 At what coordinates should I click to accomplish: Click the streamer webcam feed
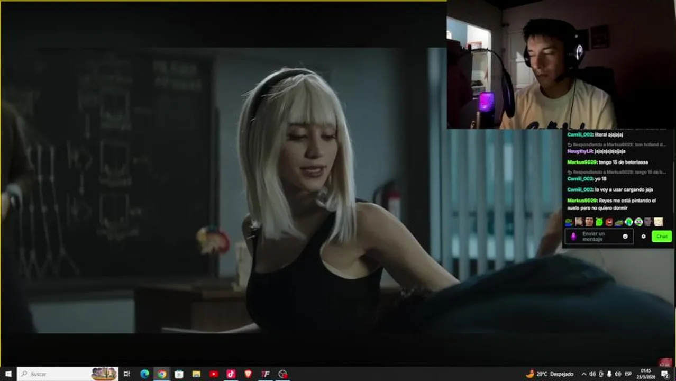[x=561, y=65]
